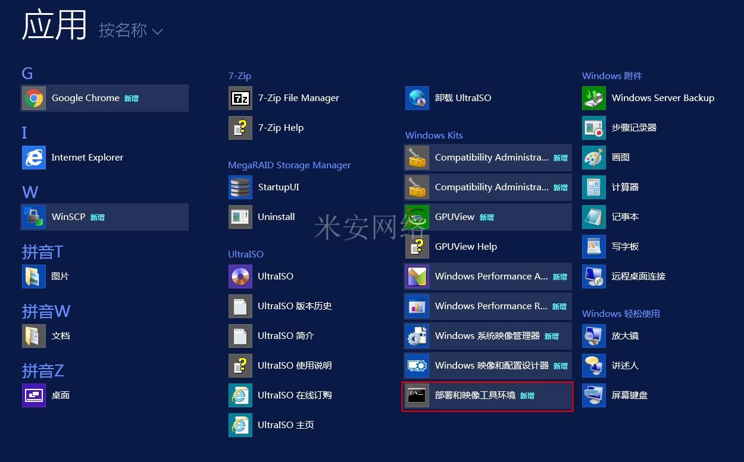This screenshot has width=744, height=462.
Task: Launch 7-Zip File Manager icon
Action: click(x=240, y=98)
